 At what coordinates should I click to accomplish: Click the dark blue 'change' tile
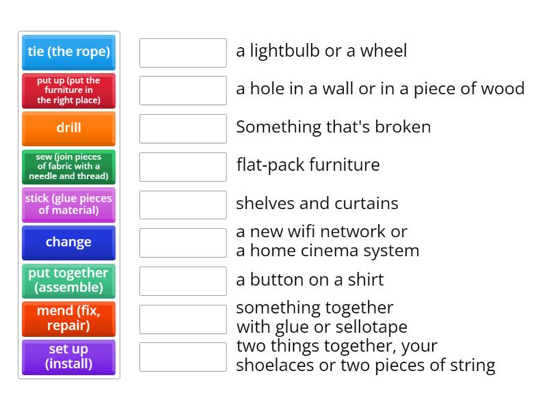pos(68,243)
